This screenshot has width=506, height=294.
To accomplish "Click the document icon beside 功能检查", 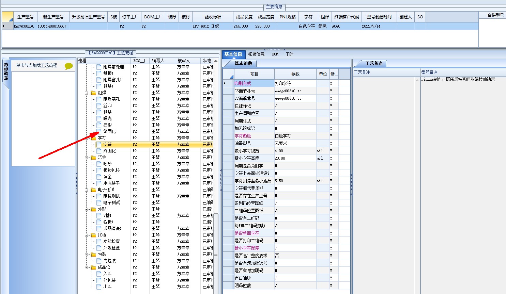I will pyautogui.click(x=99, y=241).
